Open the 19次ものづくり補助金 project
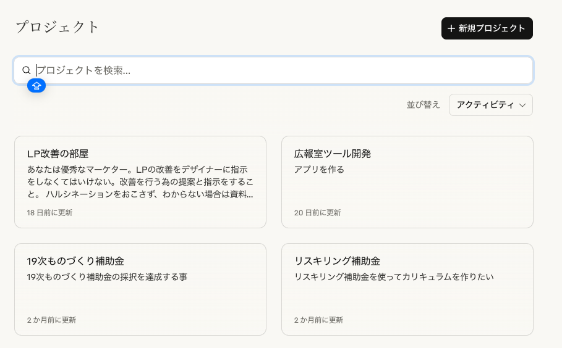 point(140,289)
